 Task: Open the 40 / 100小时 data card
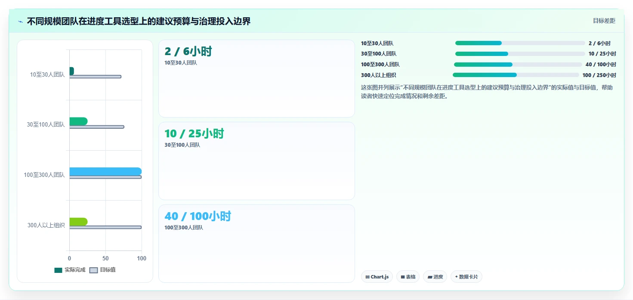[256, 244]
